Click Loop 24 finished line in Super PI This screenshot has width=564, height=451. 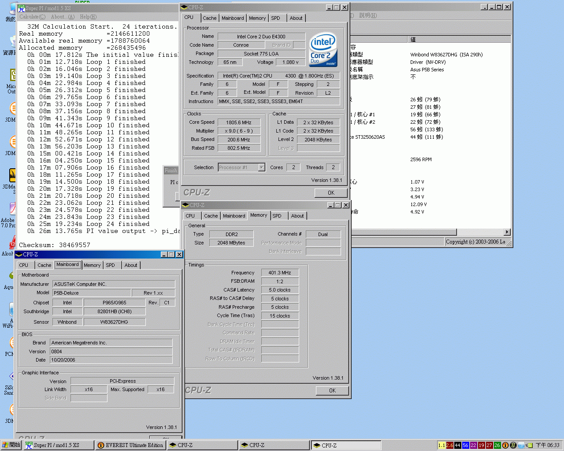[x=89, y=224]
